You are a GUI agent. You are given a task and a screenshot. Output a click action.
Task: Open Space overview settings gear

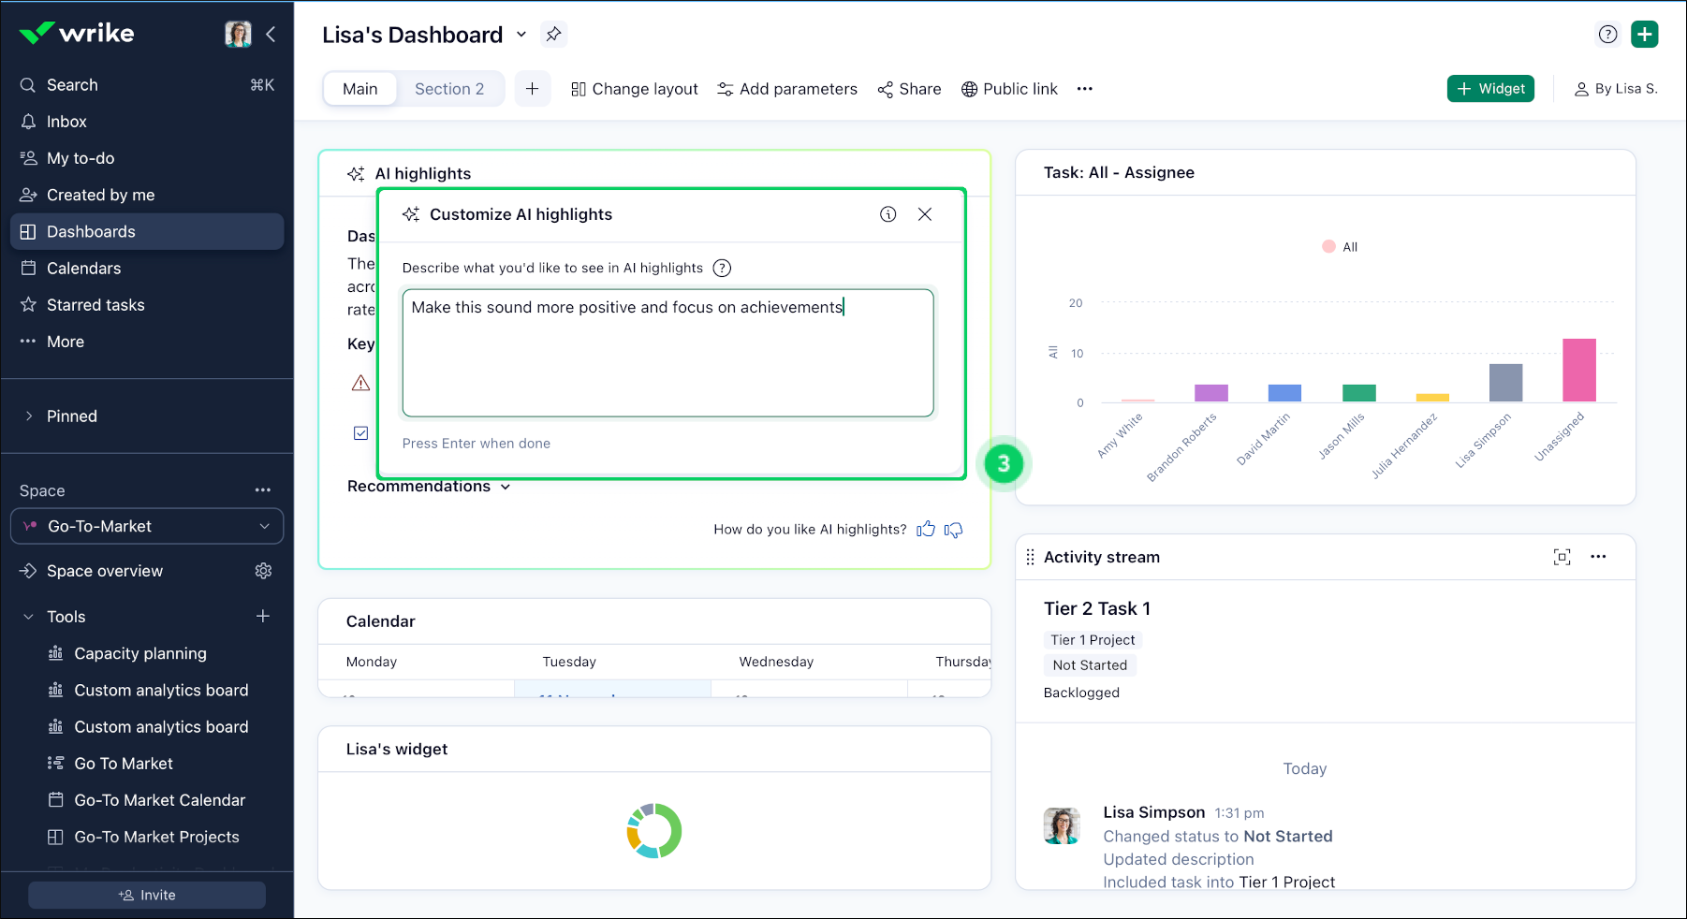point(263,571)
